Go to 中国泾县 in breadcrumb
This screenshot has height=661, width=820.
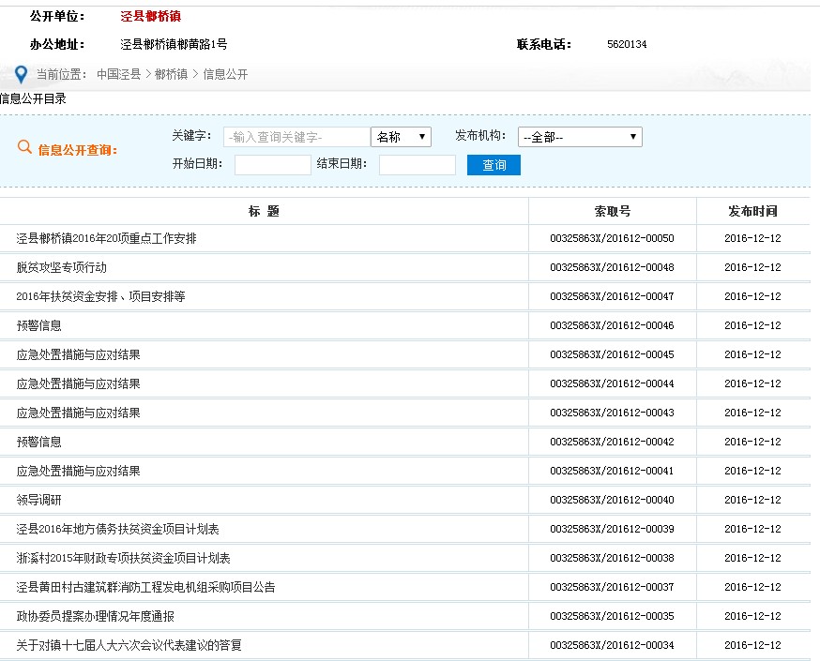tap(119, 75)
